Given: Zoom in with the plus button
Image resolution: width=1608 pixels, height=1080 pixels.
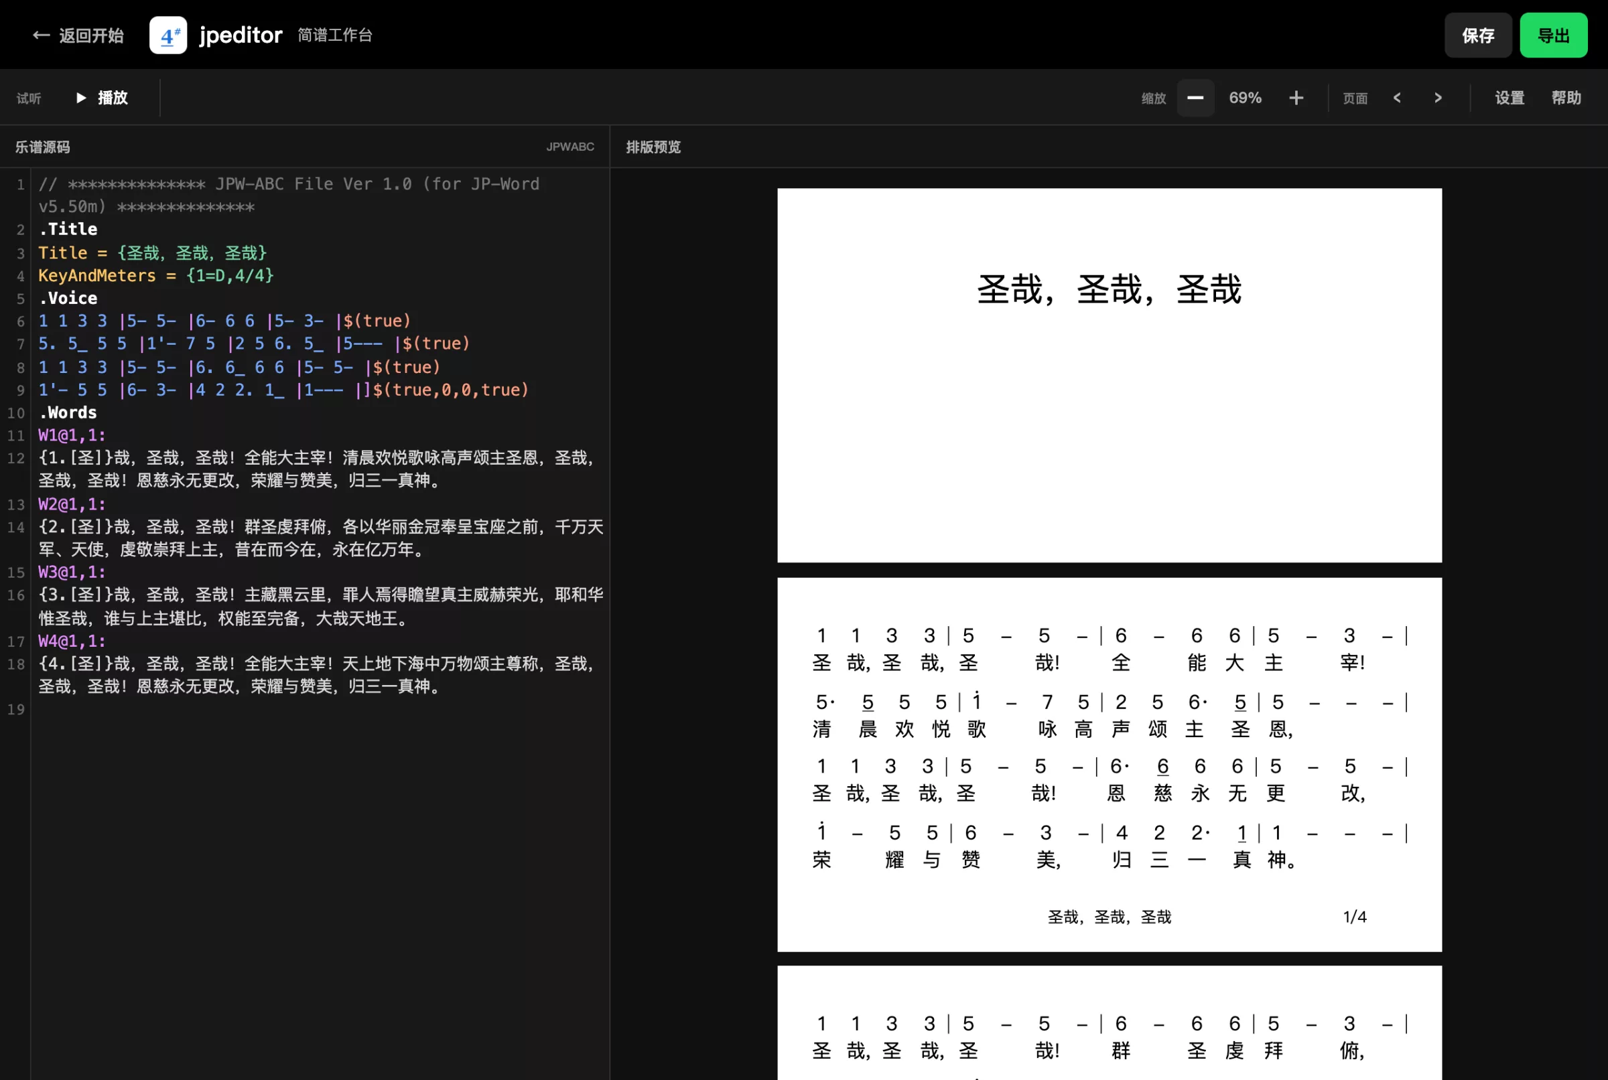Looking at the screenshot, I should 1296,98.
